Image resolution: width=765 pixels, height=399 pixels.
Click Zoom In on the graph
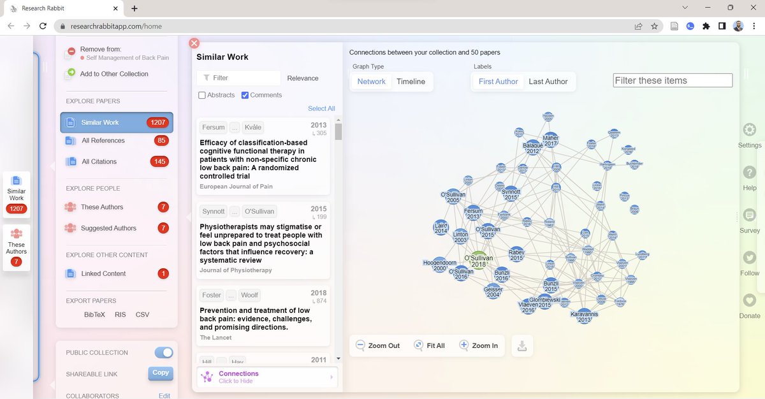[x=479, y=345]
